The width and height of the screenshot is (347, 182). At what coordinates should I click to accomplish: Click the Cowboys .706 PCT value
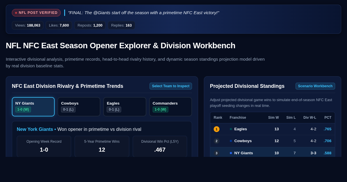click(x=328, y=141)
